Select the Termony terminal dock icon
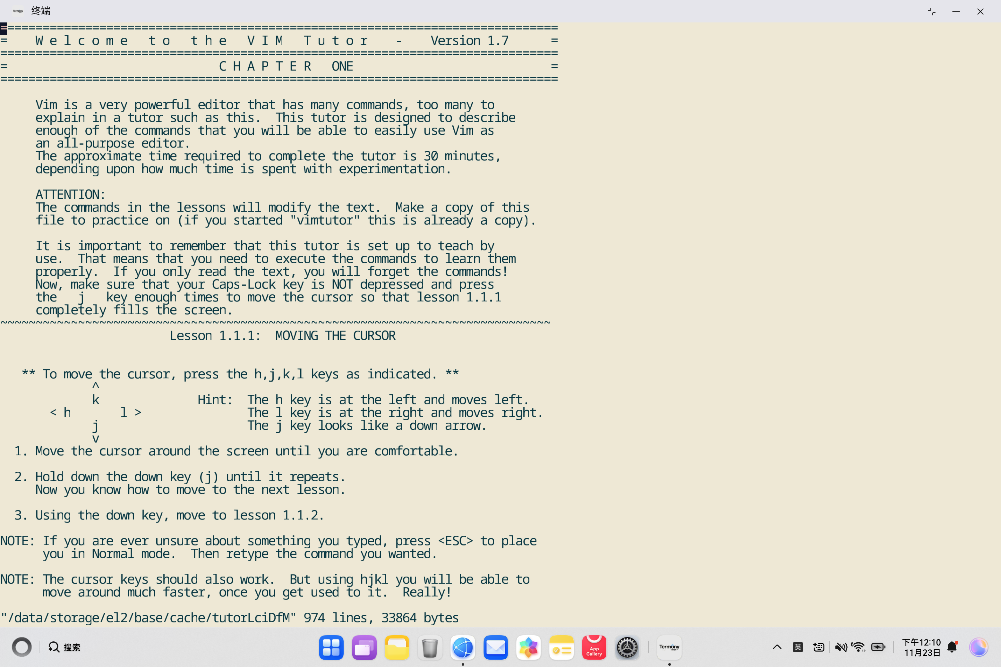 (669, 647)
